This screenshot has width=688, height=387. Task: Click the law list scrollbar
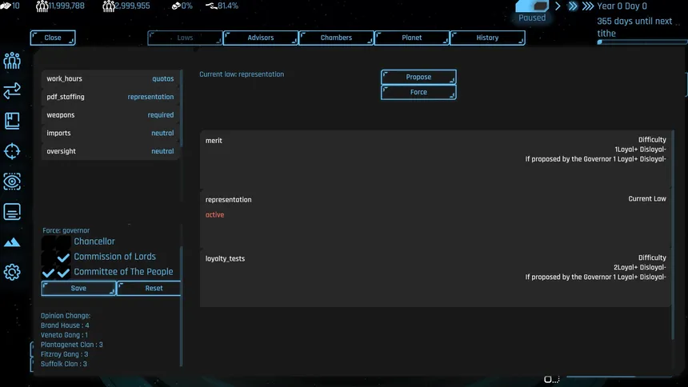(x=182, y=109)
